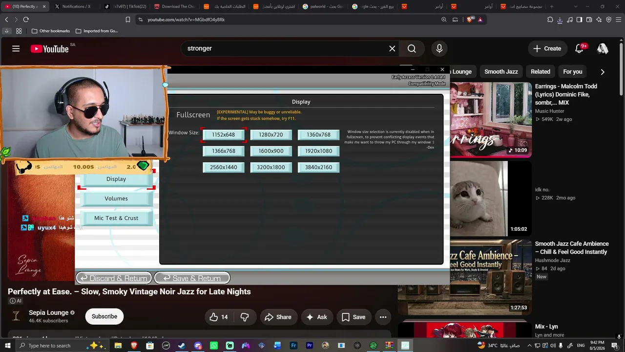Choose the 2560x1440 window size

coord(224,167)
